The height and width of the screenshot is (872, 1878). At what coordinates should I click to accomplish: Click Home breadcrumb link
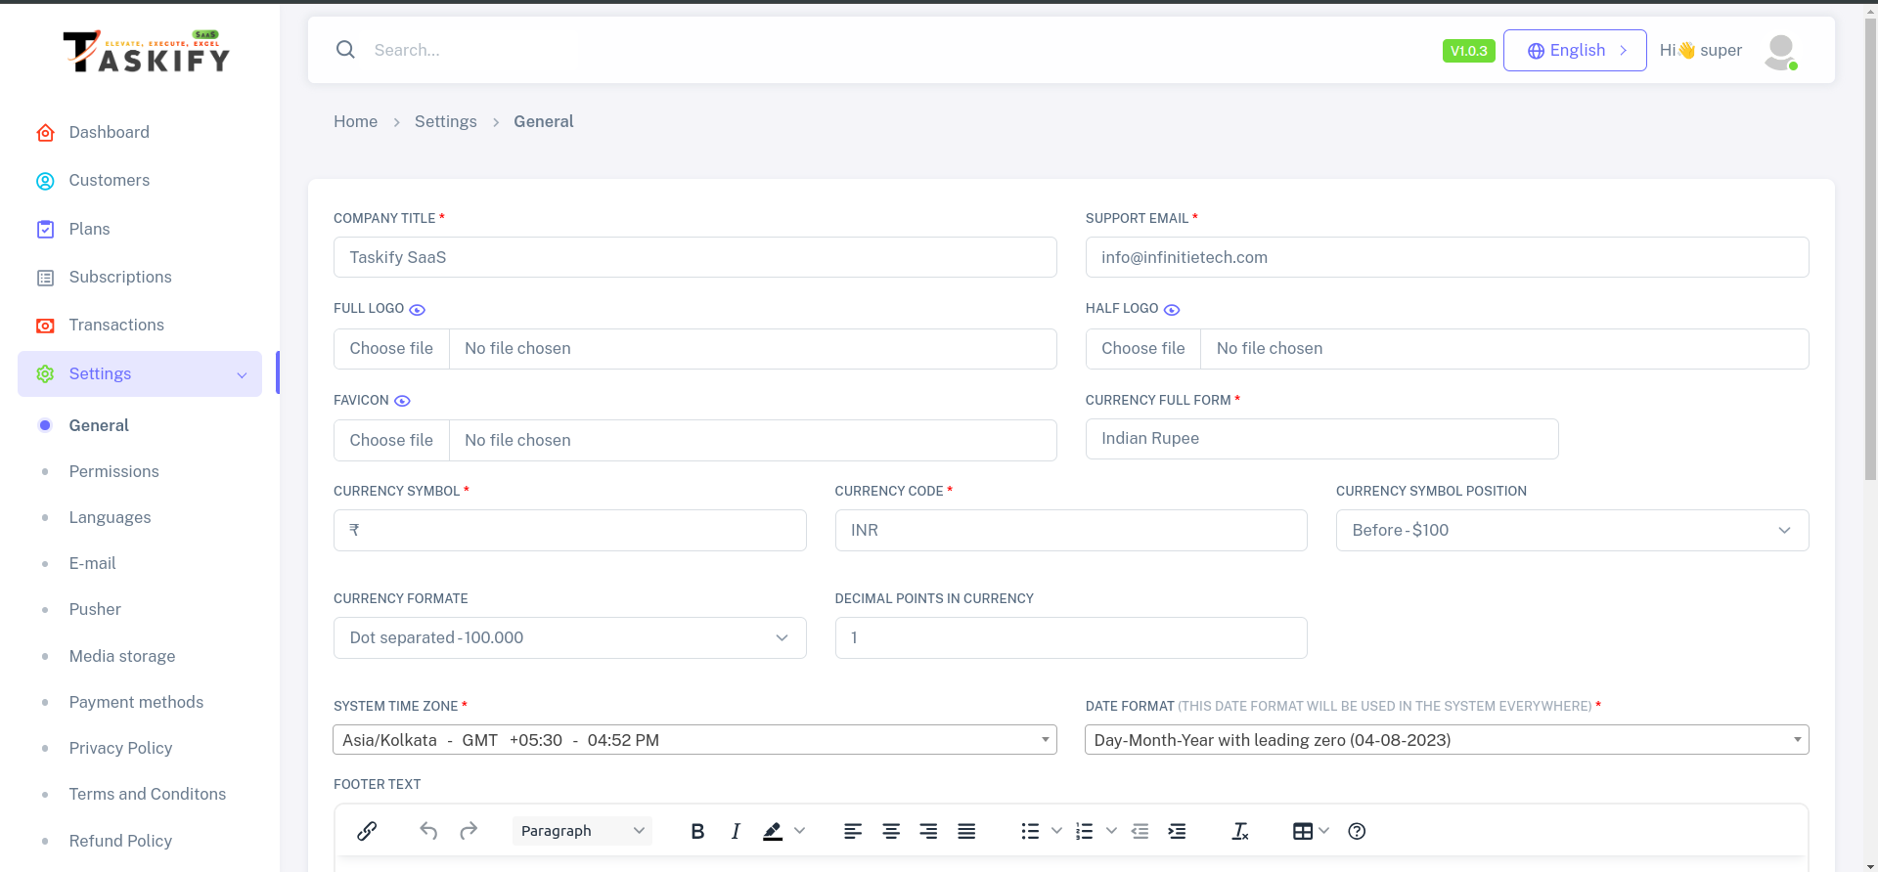pos(355,121)
